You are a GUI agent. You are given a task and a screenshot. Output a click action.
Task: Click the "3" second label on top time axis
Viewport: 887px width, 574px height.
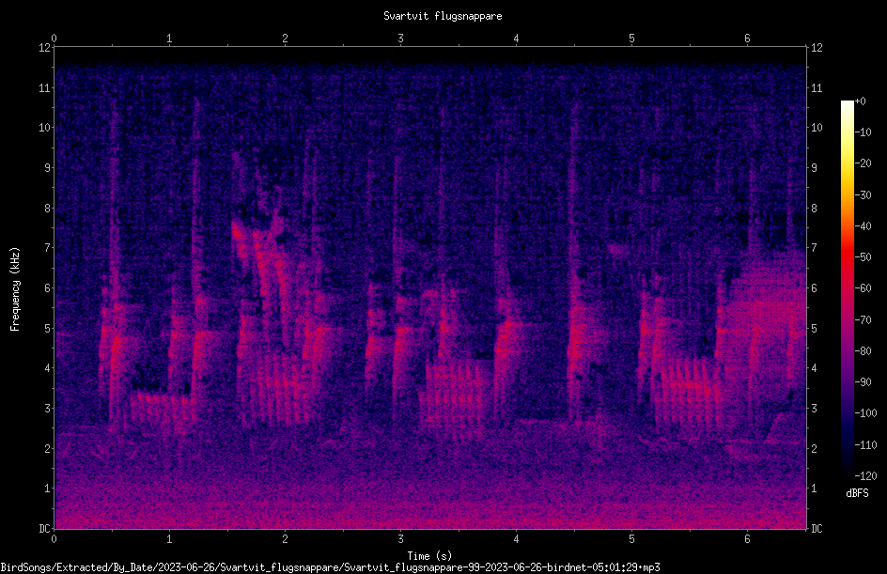pyautogui.click(x=400, y=39)
